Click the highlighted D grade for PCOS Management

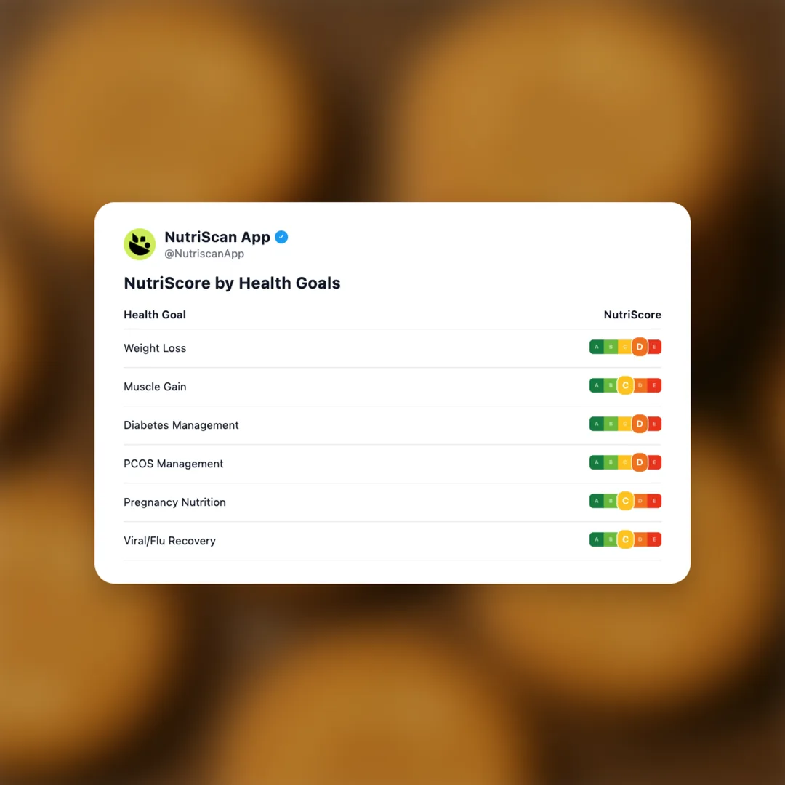point(640,462)
